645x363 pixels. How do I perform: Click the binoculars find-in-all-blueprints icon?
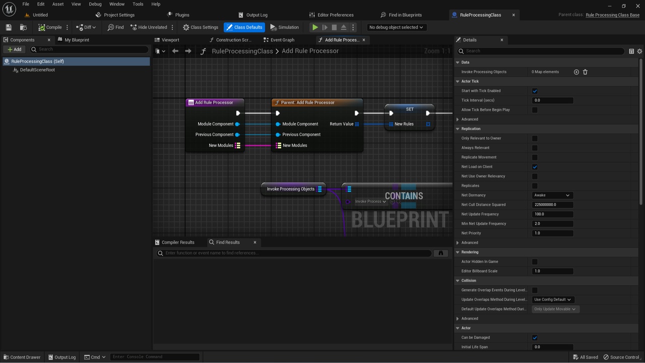441,253
